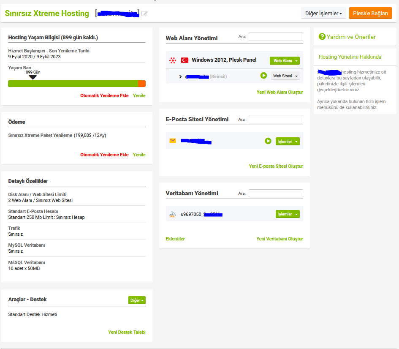The height and width of the screenshot is (349, 399).
Task: Click the edit pencil icon beside the hosting name
Action: (x=144, y=14)
